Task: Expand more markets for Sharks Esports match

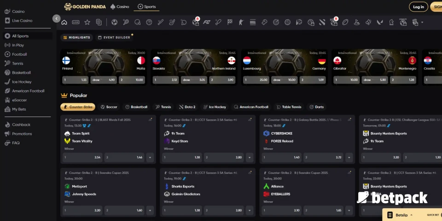Action: pos(250,210)
